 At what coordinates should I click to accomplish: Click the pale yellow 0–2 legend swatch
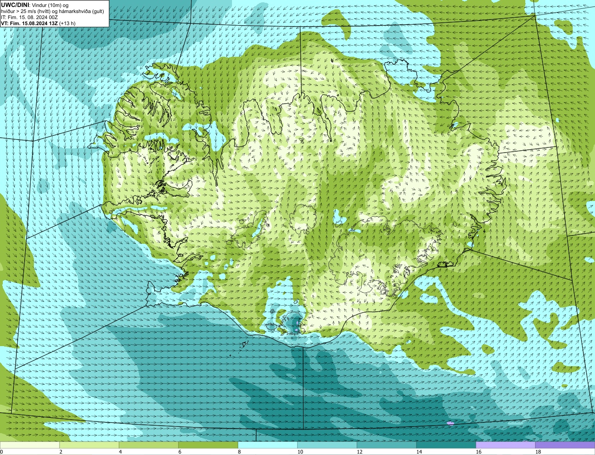tap(30, 445)
